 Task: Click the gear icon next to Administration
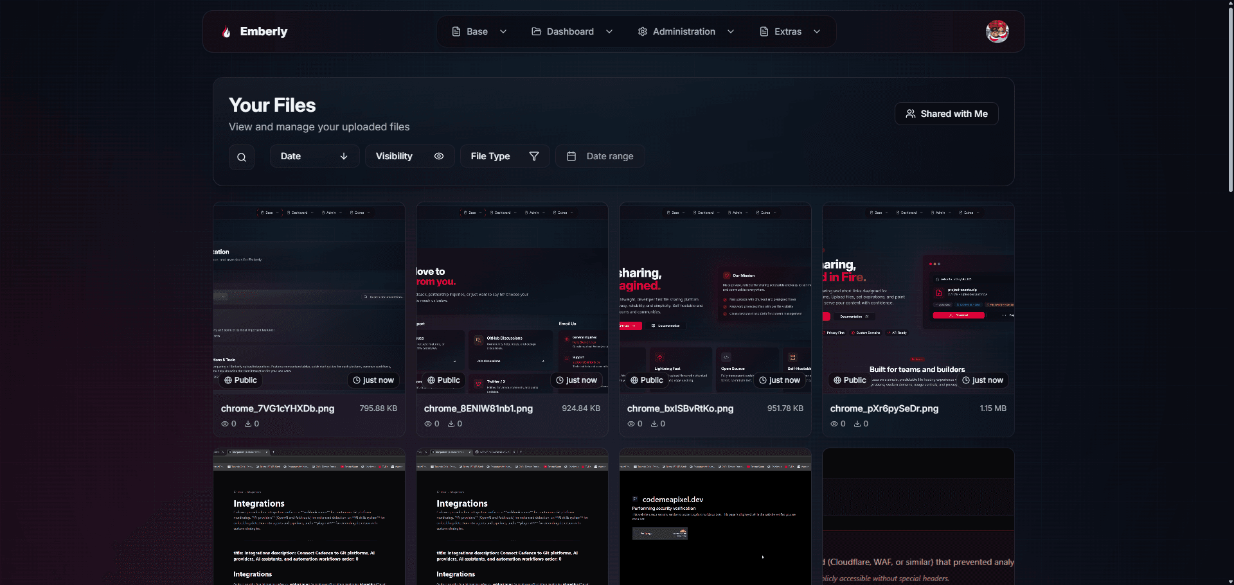tap(641, 31)
